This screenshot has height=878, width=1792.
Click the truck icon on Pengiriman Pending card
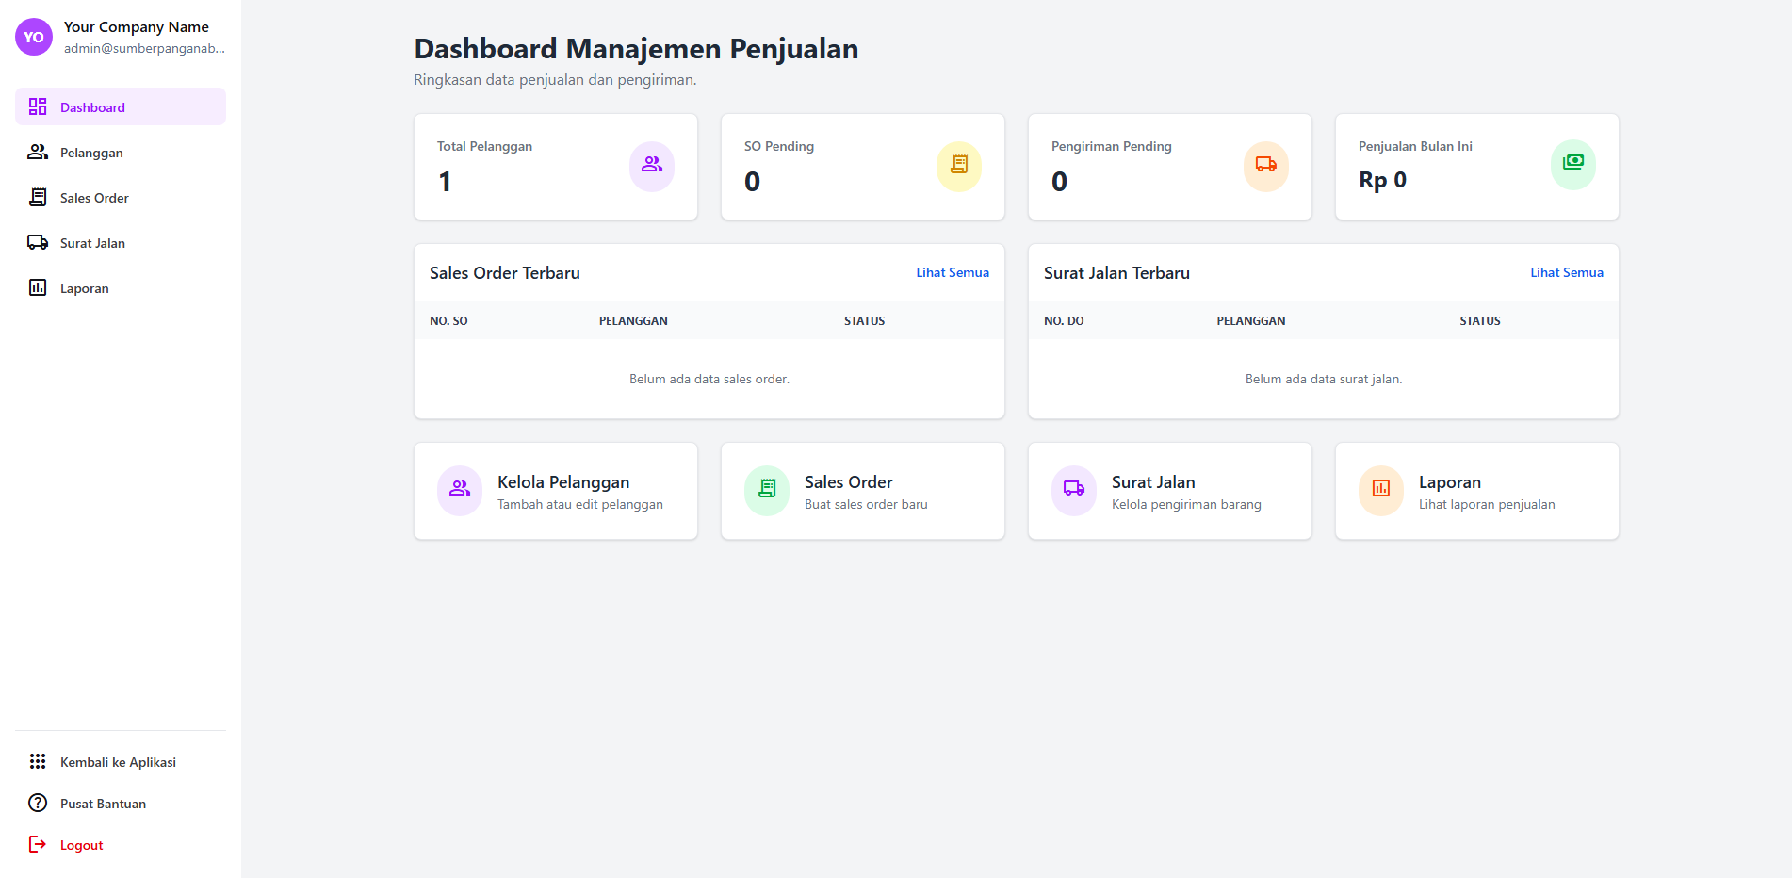[1265, 166]
